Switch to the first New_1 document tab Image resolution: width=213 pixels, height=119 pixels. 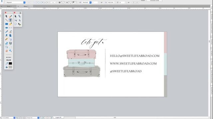(9, 6)
